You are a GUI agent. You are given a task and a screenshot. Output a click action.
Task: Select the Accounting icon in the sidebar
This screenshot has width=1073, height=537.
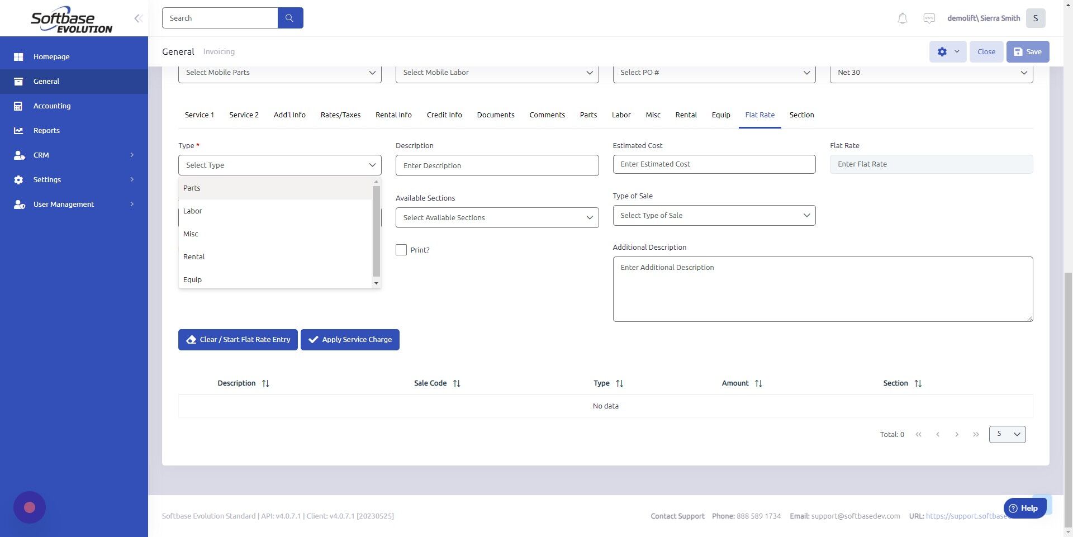click(18, 106)
